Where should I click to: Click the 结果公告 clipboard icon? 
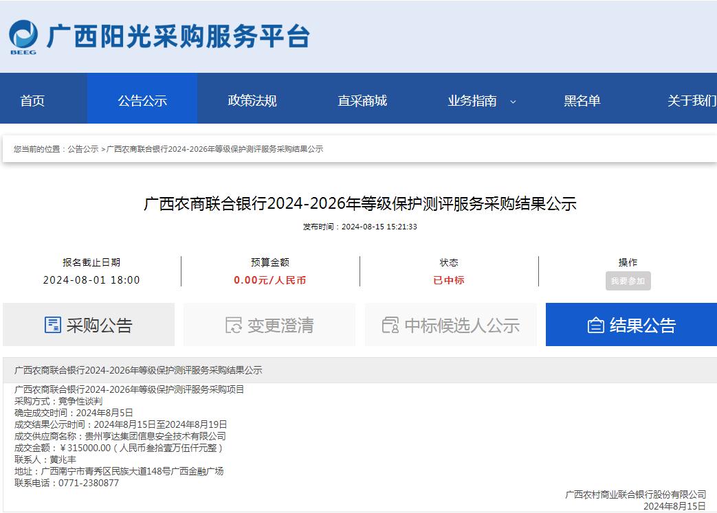pos(595,326)
